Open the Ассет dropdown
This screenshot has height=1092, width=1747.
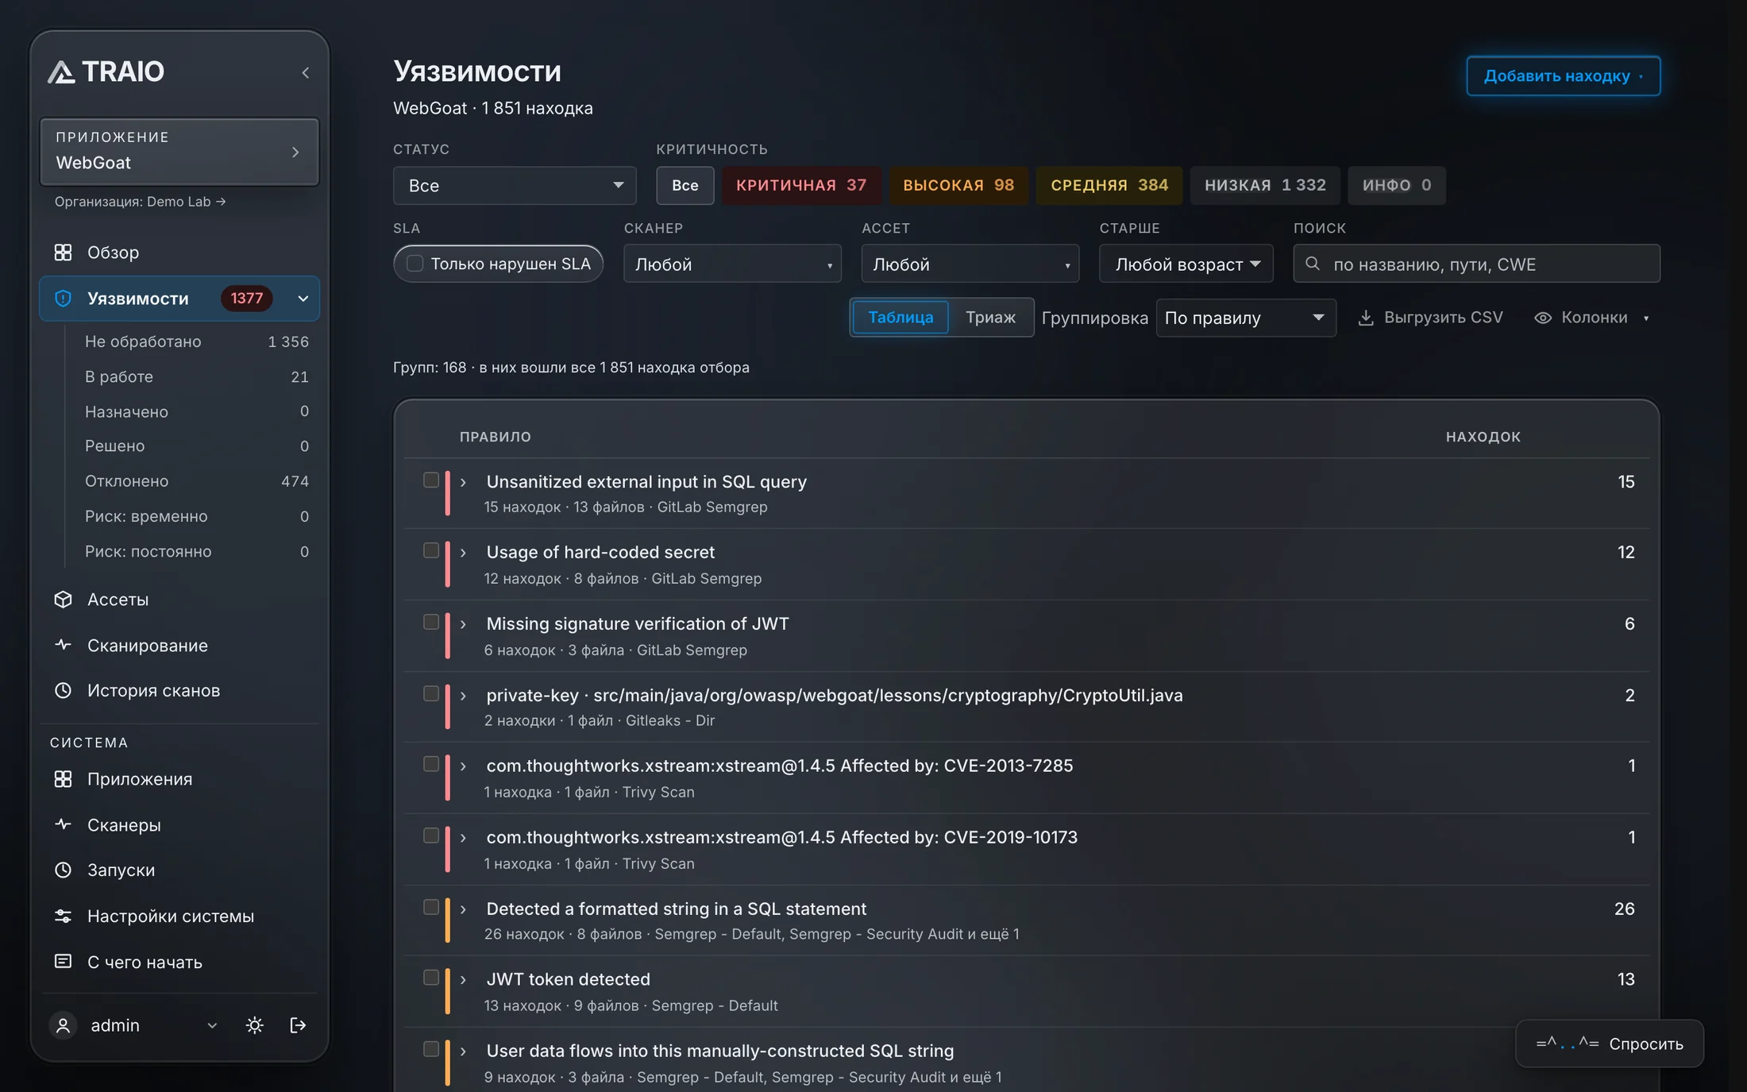point(970,264)
